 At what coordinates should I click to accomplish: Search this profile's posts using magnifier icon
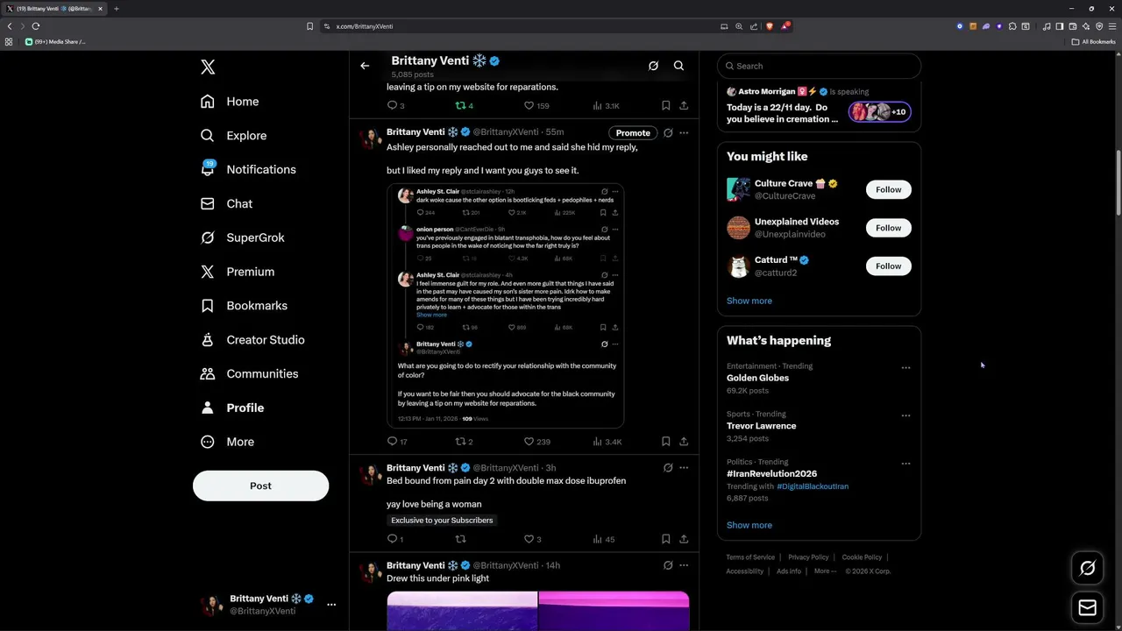click(678, 66)
